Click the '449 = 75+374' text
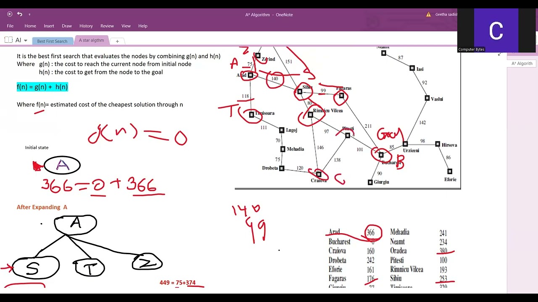 [177, 283]
